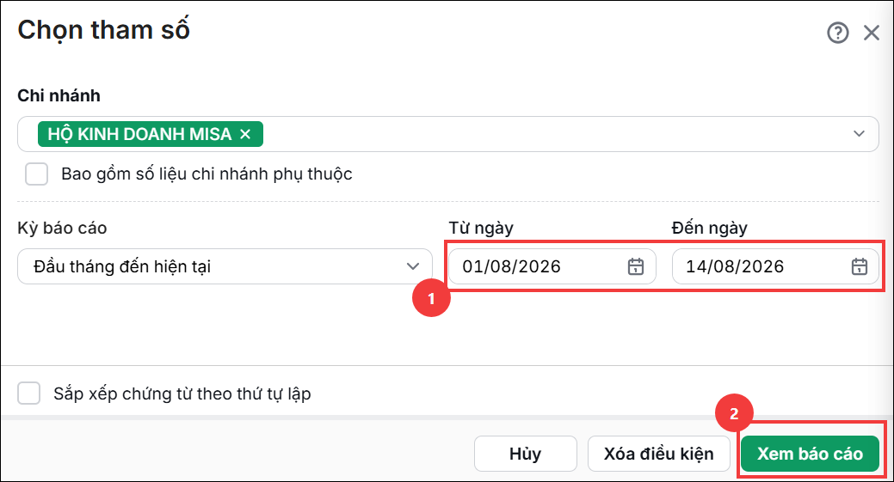
Task: Remove the HỘ KINH DOANH MISA tag
Action: click(x=245, y=134)
